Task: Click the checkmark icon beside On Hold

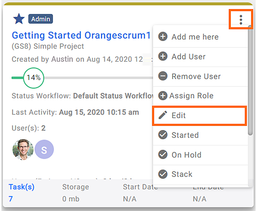Action: (163, 155)
